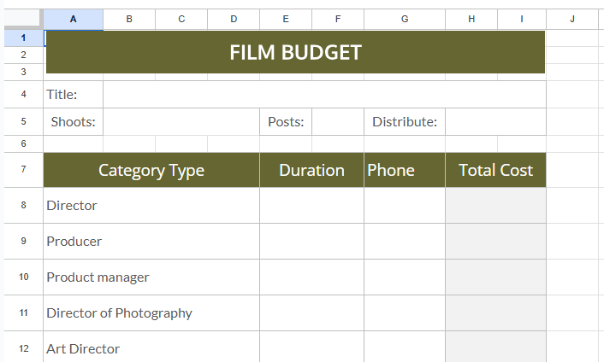Select the Total Cost header cell
Viewport: 604px width, 362px height.
[x=495, y=170]
